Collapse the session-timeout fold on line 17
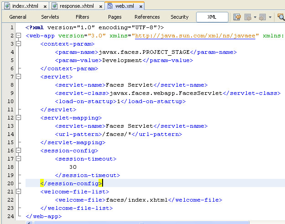The image size is (285, 224). tap(18, 159)
